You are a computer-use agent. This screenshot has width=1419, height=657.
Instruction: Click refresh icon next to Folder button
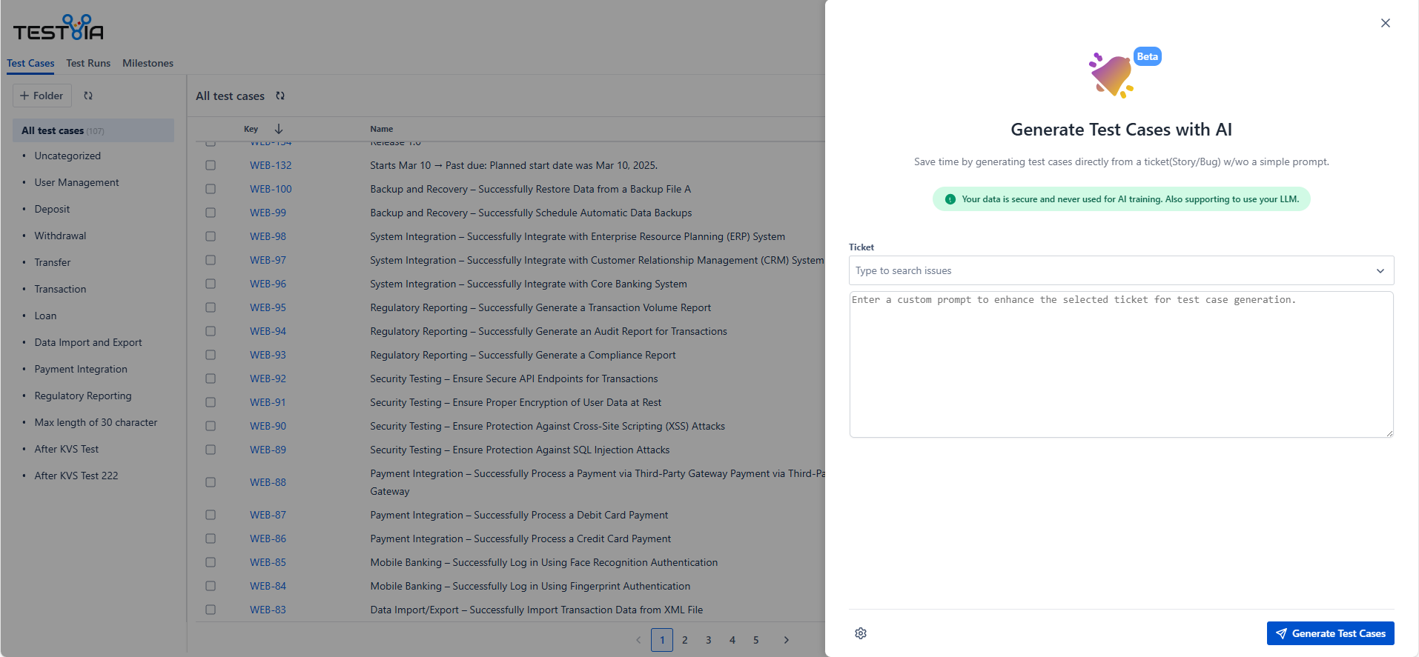click(x=88, y=96)
